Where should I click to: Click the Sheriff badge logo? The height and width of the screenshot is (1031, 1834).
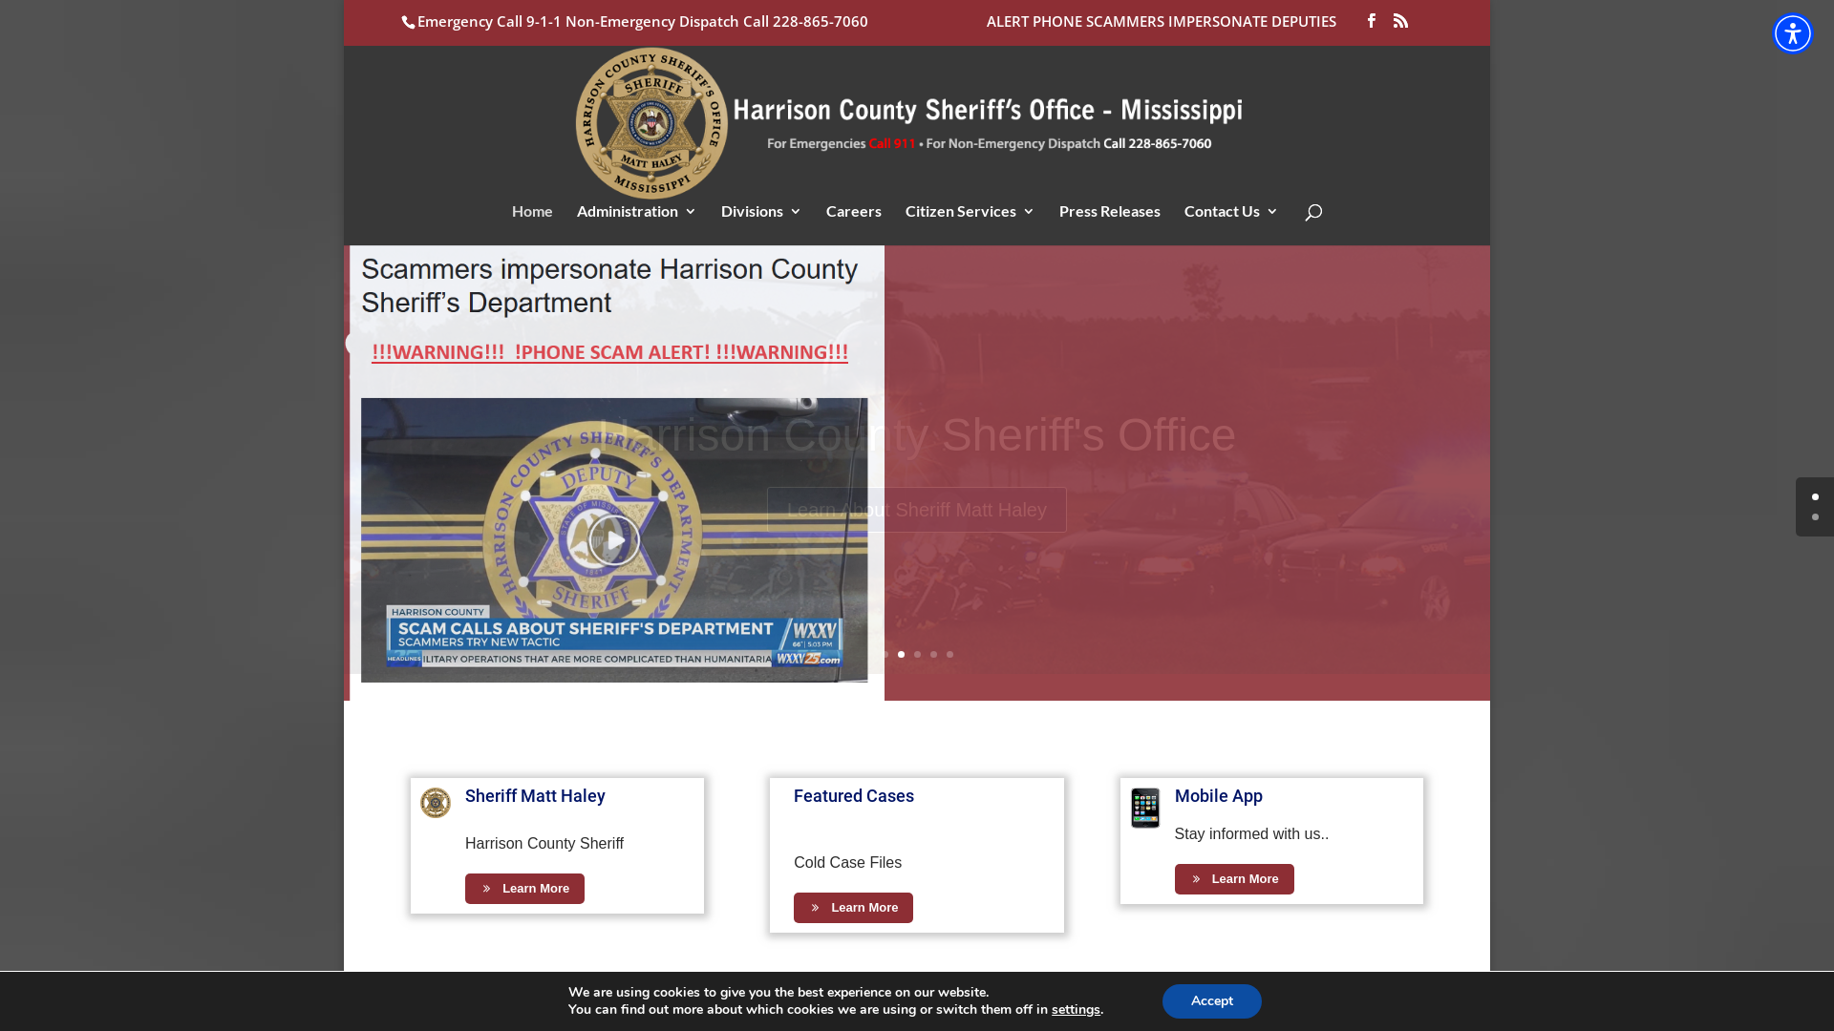(x=651, y=123)
